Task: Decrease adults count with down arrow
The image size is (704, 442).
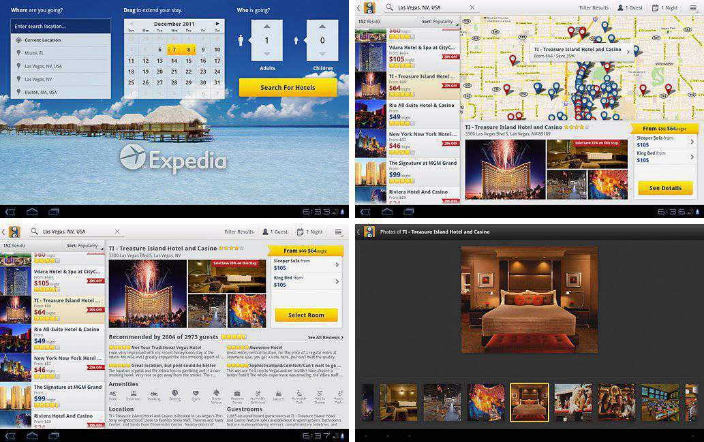Action: click(x=266, y=54)
